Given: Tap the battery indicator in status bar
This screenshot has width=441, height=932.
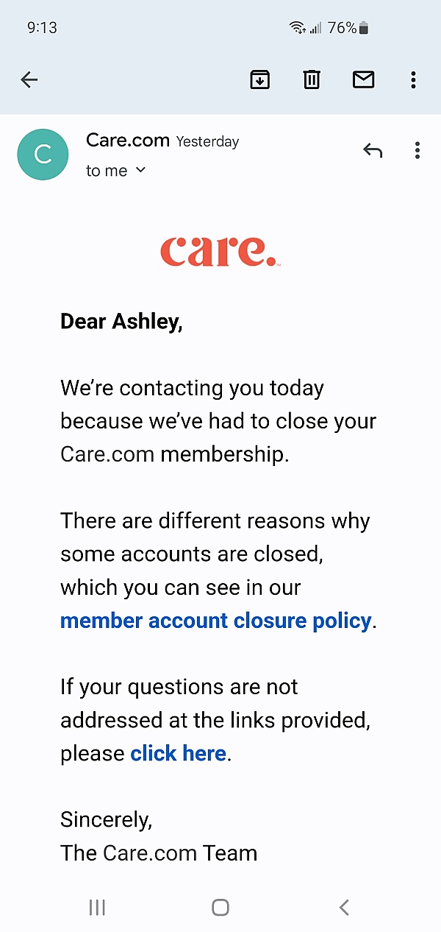Looking at the screenshot, I should click(x=363, y=28).
